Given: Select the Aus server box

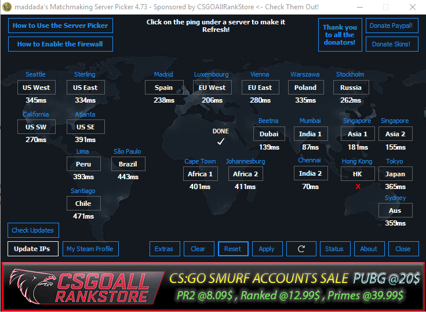Looking at the screenshot, I should [x=395, y=211].
